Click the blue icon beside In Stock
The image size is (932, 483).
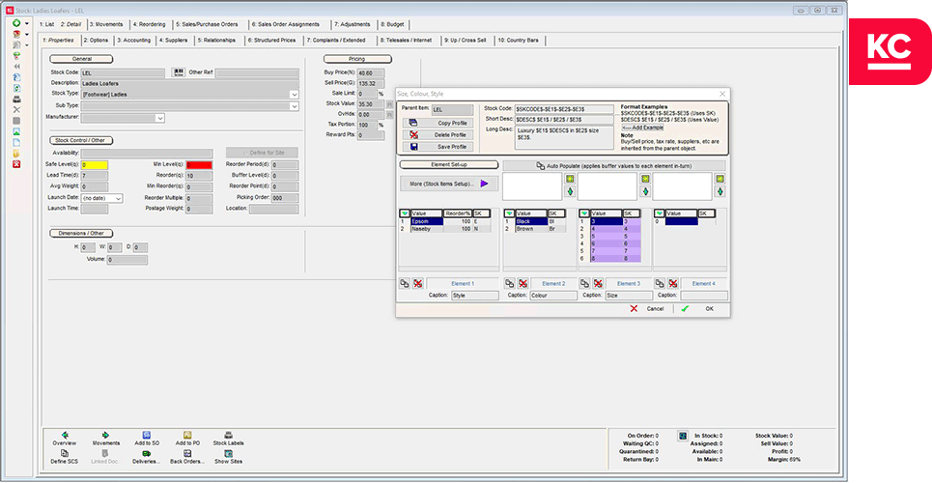click(x=683, y=436)
